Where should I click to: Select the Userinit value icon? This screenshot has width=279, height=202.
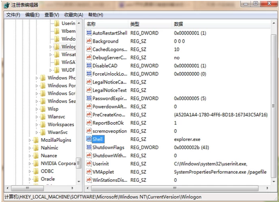(x=89, y=164)
